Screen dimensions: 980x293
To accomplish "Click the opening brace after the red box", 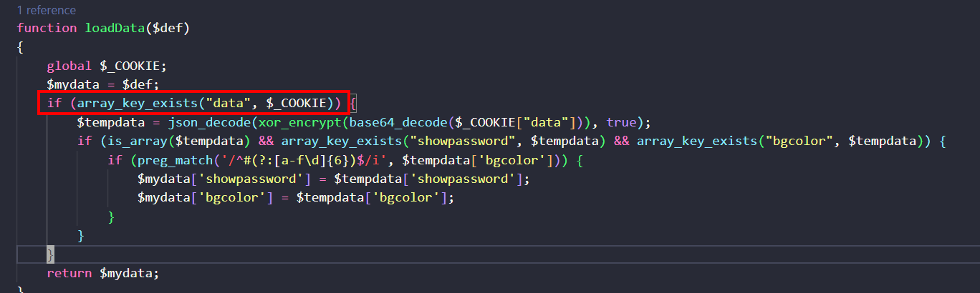I will (x=353, y=104).
